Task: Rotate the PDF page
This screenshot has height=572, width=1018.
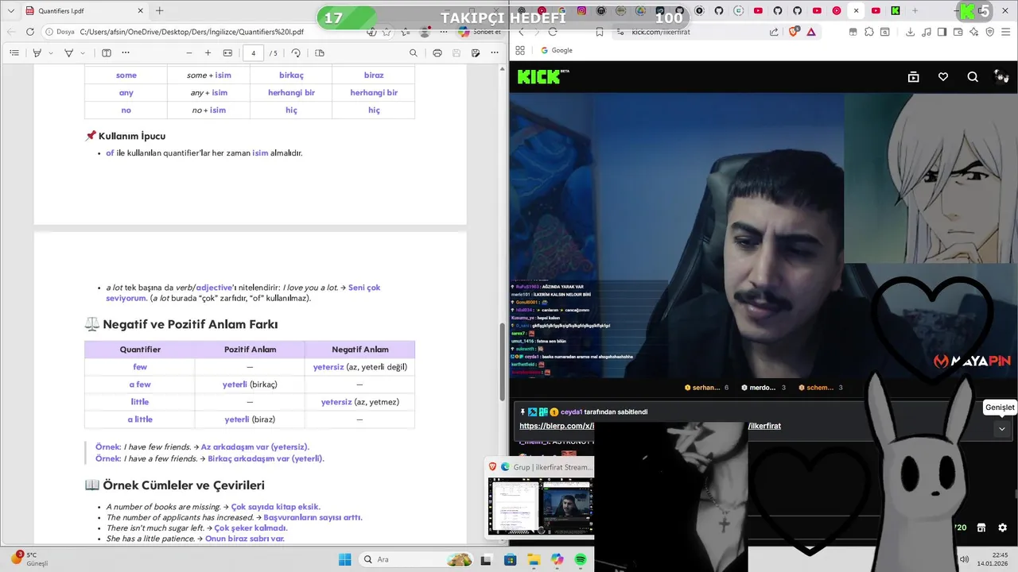Action: pos(296,52)
